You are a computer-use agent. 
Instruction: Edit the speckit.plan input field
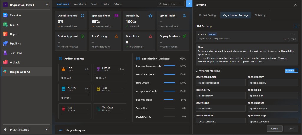(273, 96)
